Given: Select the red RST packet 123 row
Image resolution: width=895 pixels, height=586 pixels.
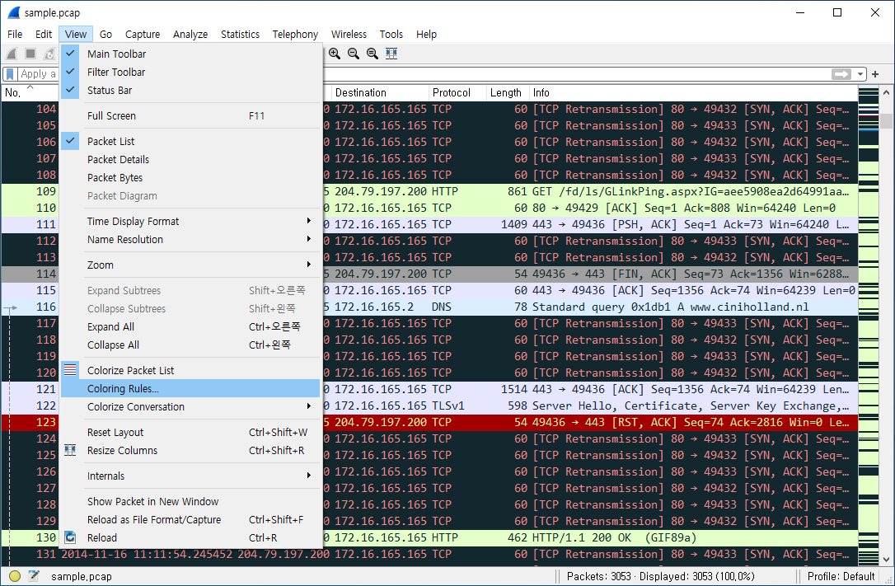Looking at the screenshot, I should click(x=429, y=422).
